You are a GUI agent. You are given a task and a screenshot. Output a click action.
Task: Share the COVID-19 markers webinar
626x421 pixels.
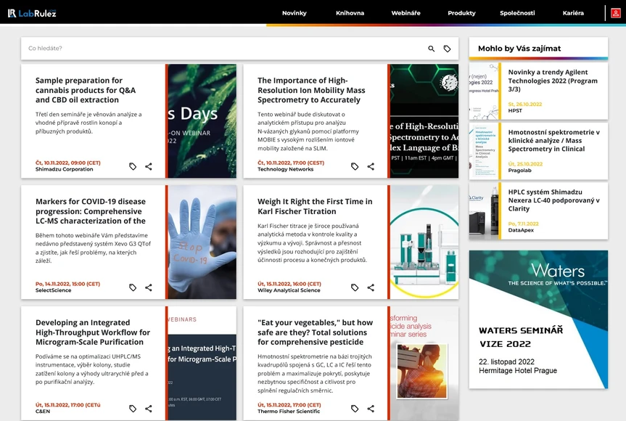pos(149,287)
